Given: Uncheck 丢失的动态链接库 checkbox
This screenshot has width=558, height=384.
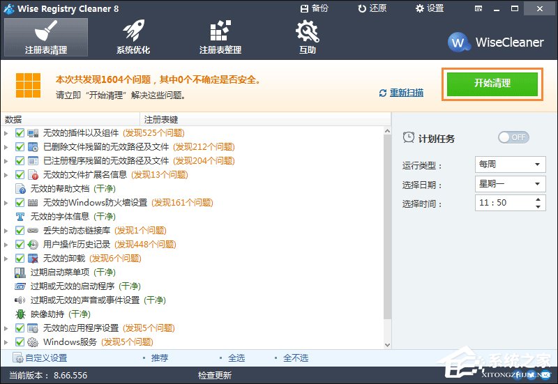Looking at the screenshot, I should coord(20,231).
